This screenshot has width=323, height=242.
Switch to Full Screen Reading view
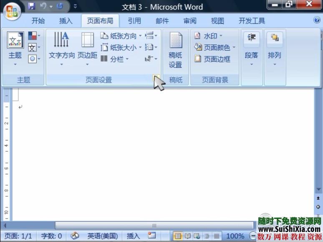(x=187, y=236)
